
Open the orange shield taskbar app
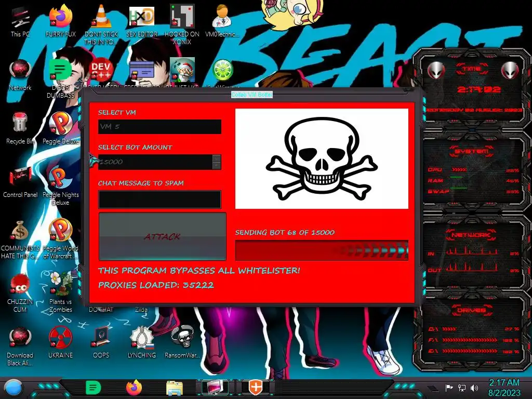[256, 388]
